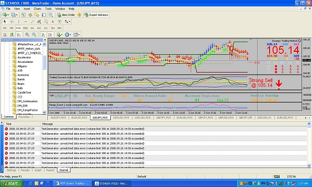Toggle the Expert Advisors button

96,15
